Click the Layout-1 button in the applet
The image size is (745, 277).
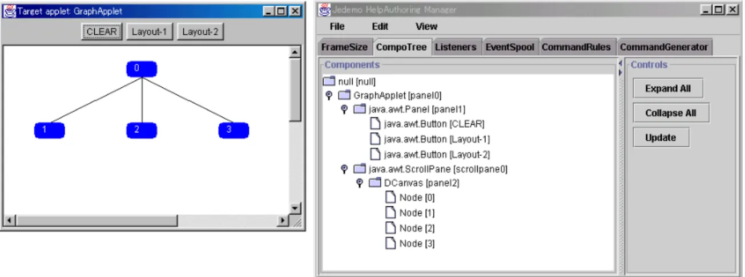pos(149,32)
